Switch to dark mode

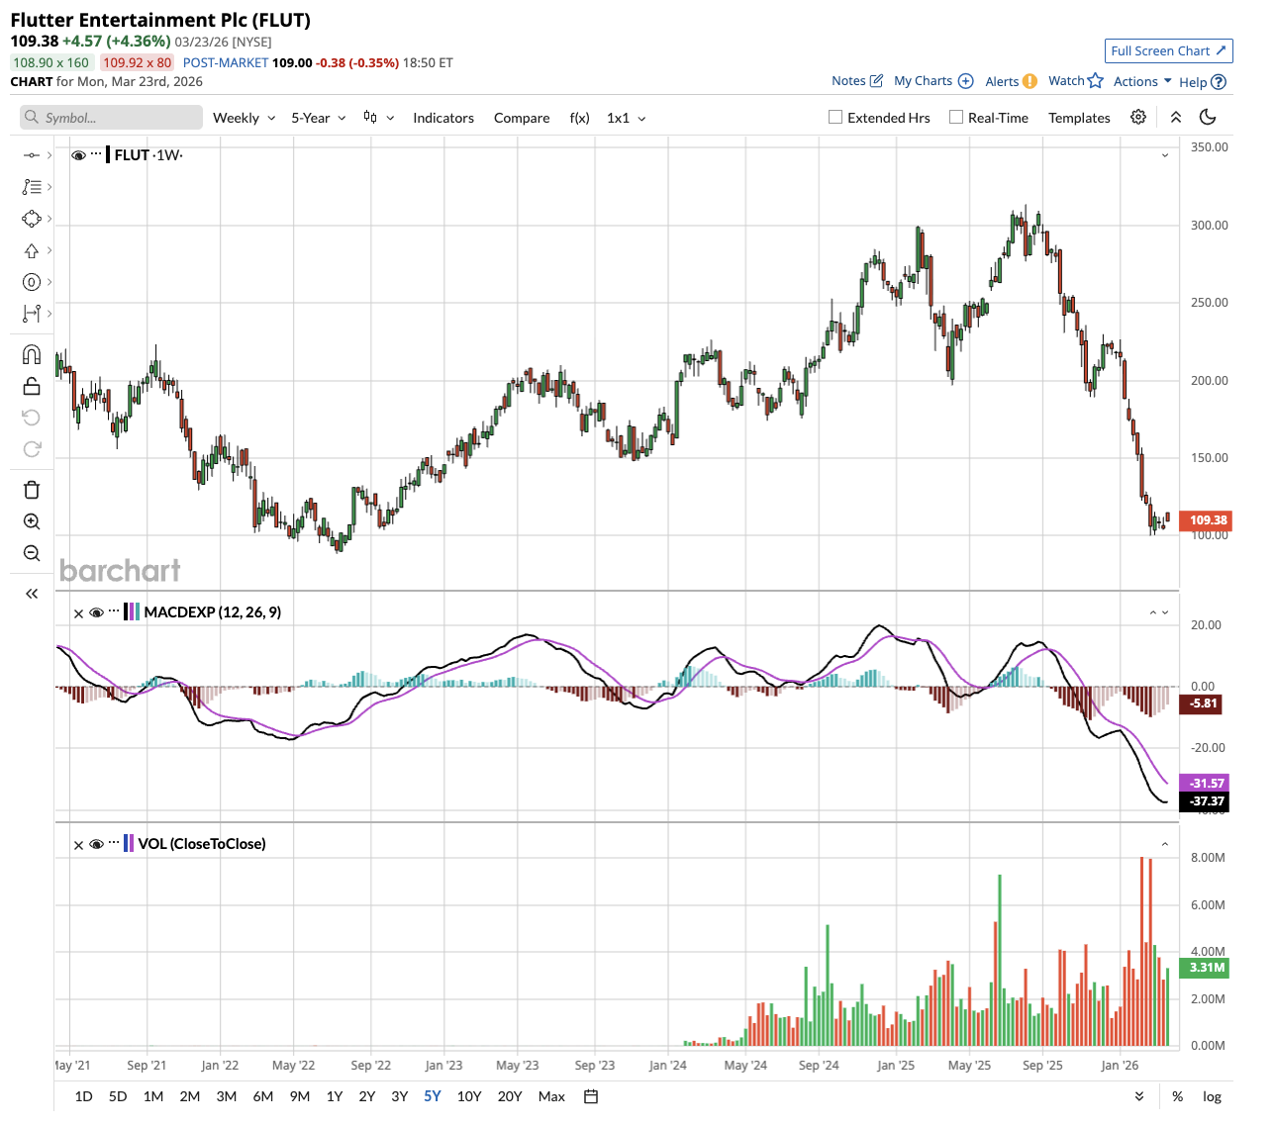(1208, 117)
